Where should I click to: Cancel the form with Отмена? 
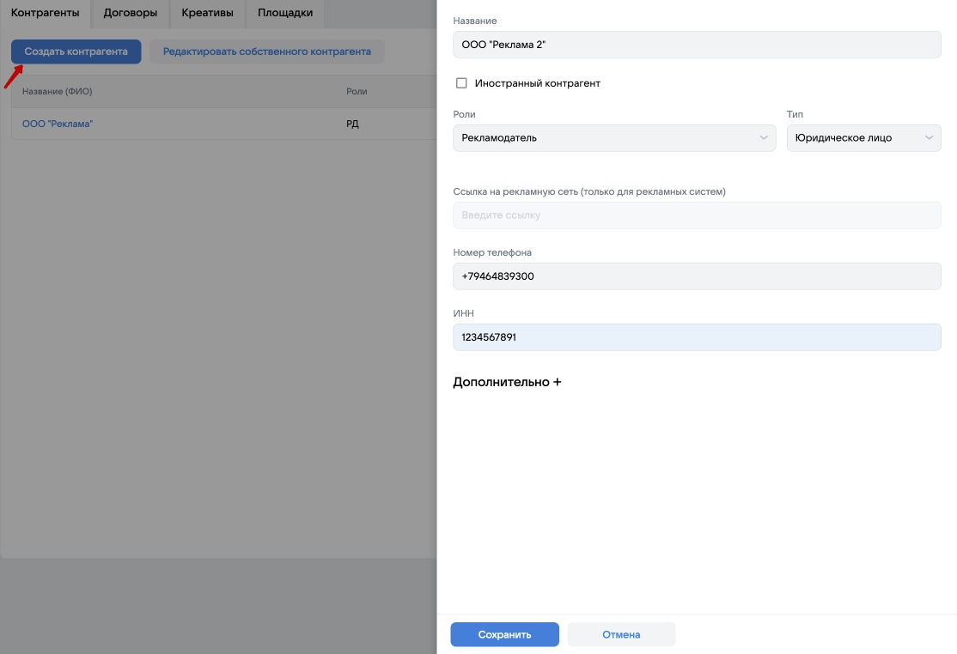click(621, 634)
